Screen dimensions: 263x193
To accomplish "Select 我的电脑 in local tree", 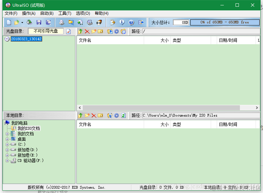I will [19, 123].
